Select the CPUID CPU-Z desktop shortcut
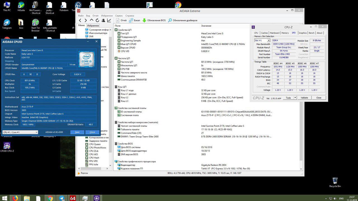 pos(7,147)
